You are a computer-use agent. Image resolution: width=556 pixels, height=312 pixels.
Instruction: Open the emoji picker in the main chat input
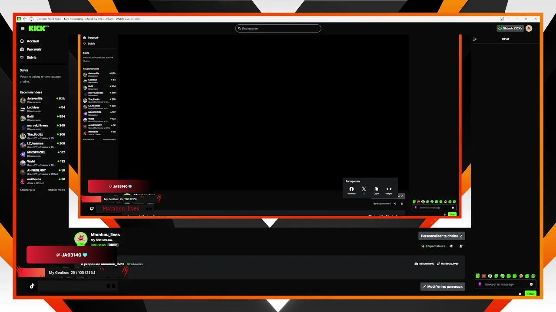coord(531,284)
